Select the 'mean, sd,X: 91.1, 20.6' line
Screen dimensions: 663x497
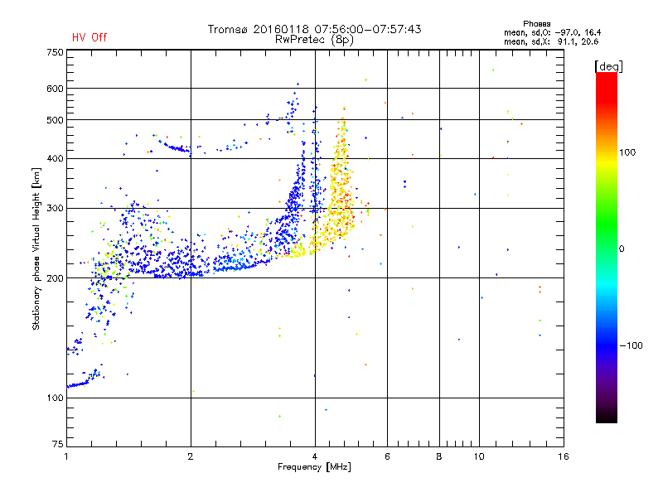click(551, 42)
